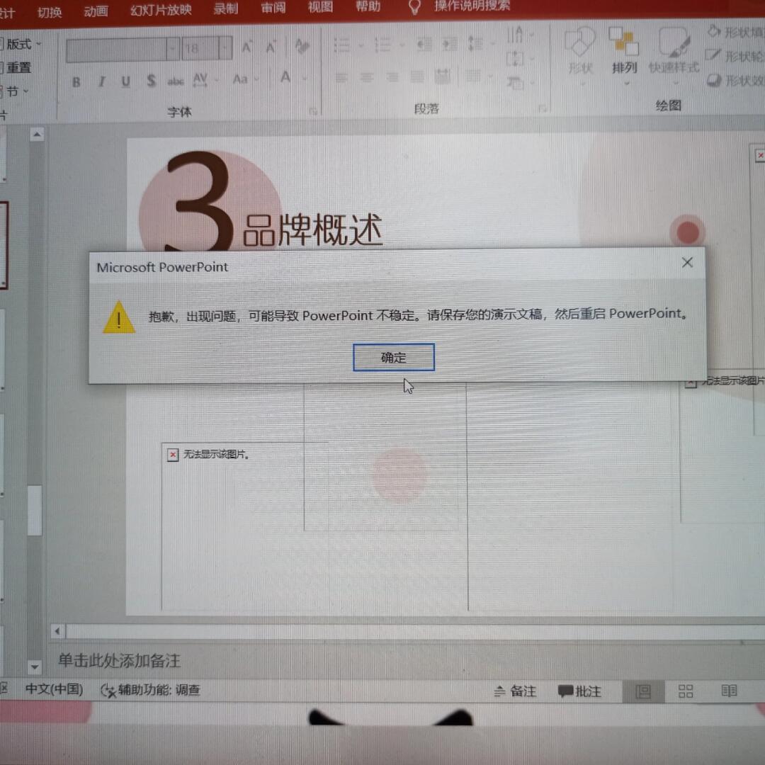Click 中文(中国) language in status bar

pyautogui.click(x=54, y=689)
